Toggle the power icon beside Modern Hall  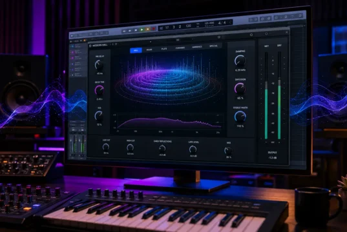[x=90, y=46]
